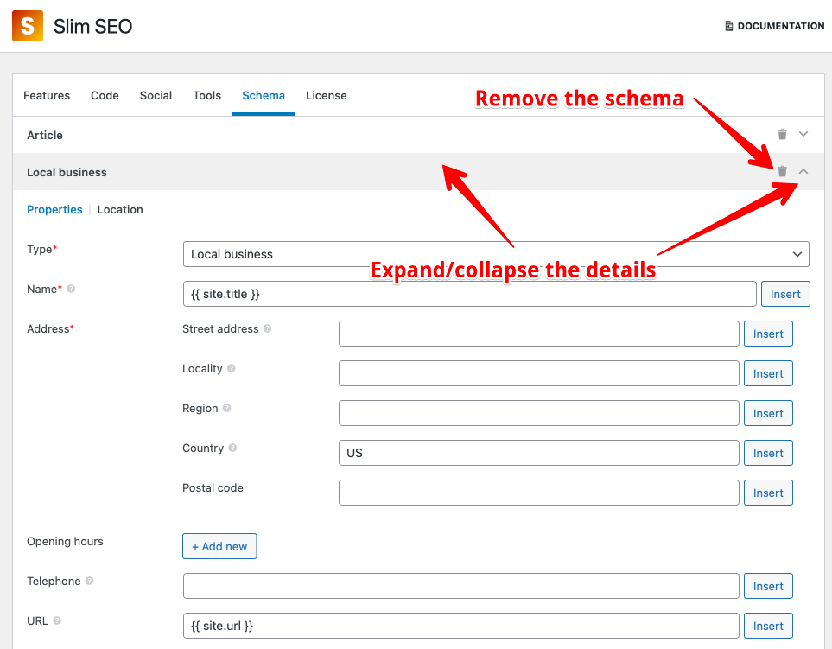
Task: Click Insert for Street address
Action: (768, 334)
